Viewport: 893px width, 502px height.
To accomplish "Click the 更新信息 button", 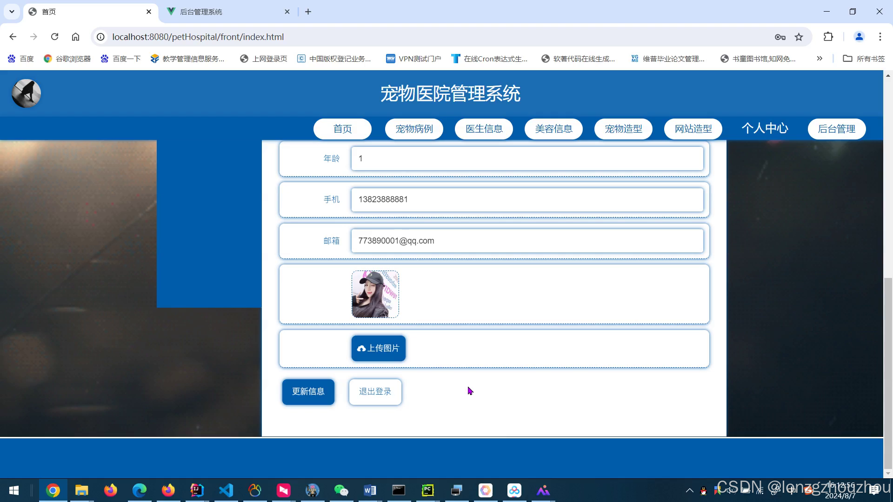I will click(x=308, y=392).
